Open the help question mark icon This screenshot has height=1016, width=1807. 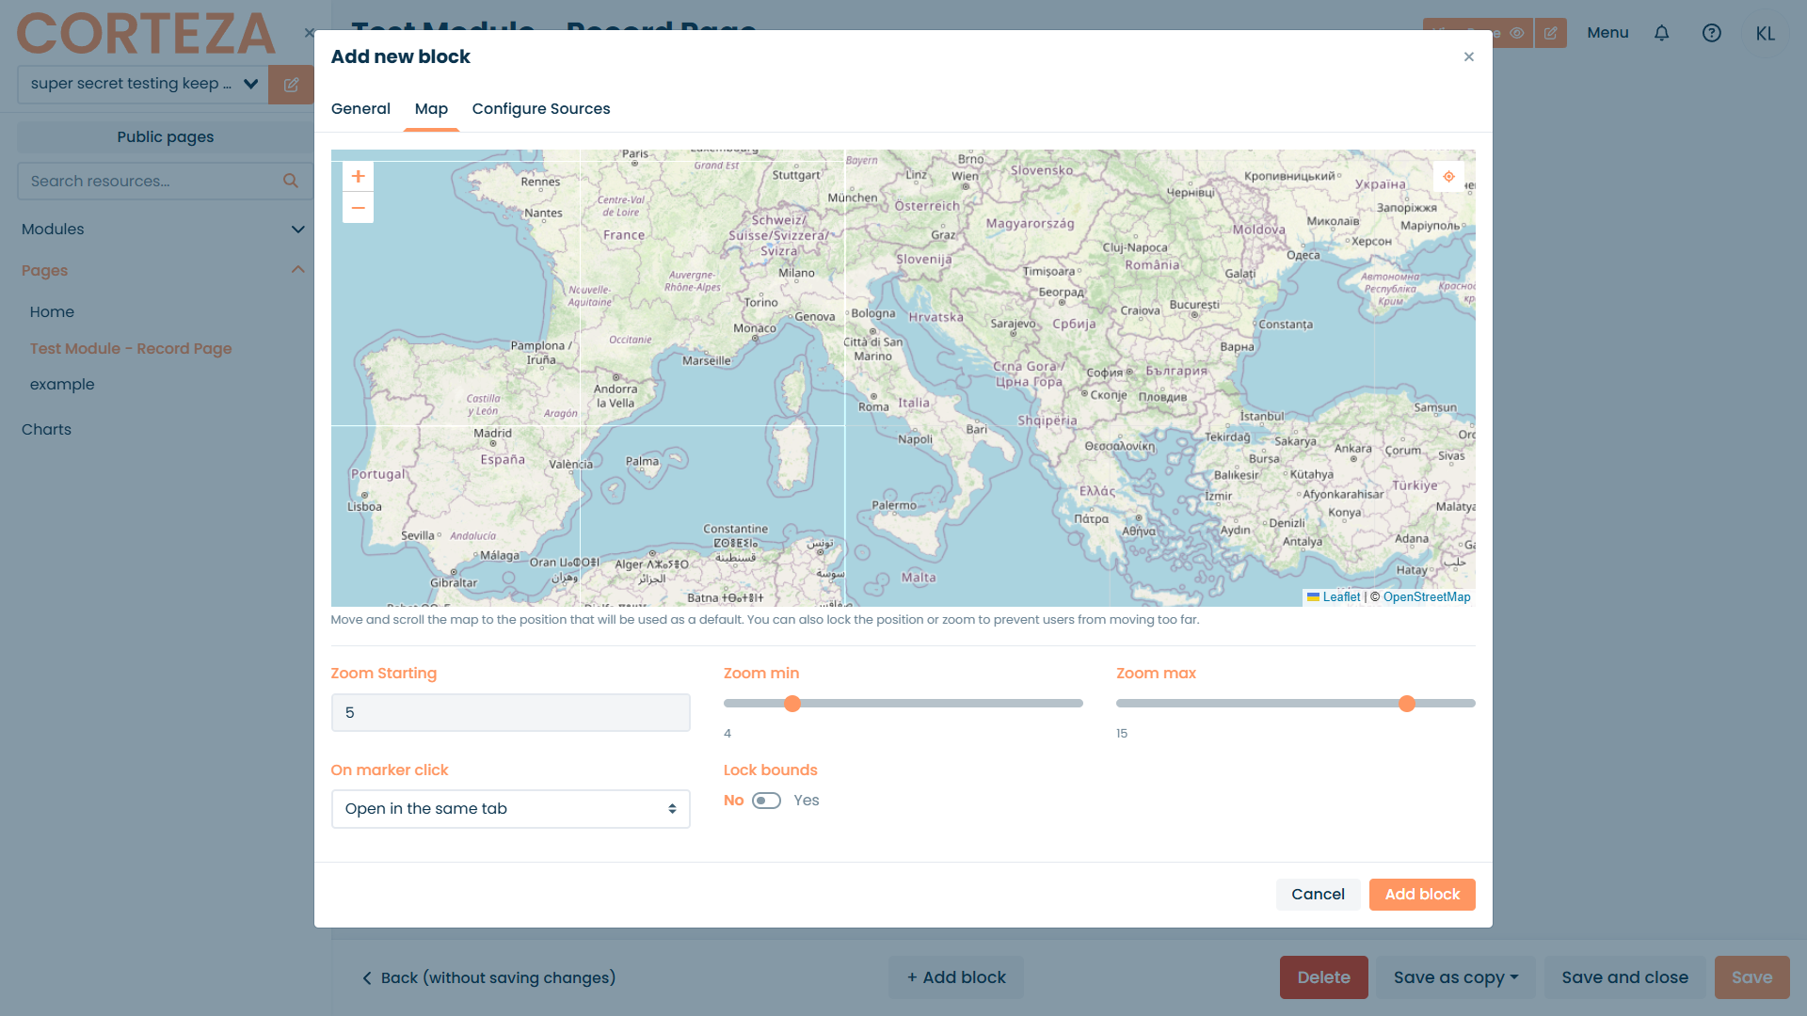point(1711,33)
